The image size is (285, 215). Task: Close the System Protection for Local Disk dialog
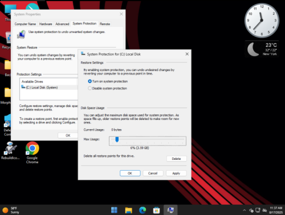click(187, 54)
